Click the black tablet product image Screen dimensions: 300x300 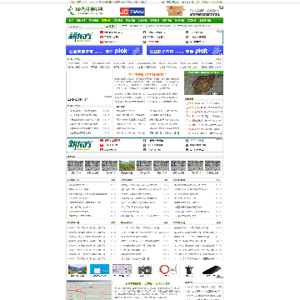point(211,270)
